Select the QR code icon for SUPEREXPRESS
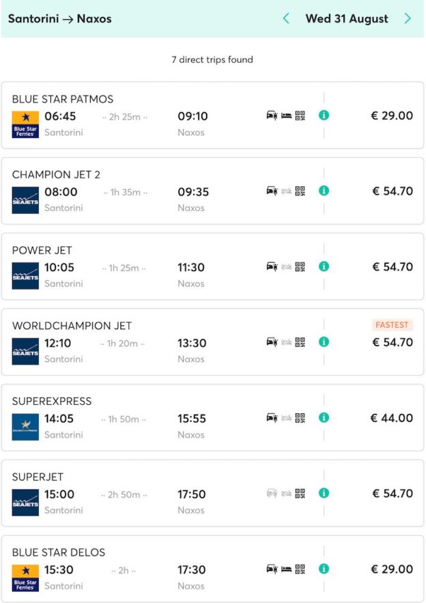The image size is (426, 603). pyautogui.click(x=299, y=418)
